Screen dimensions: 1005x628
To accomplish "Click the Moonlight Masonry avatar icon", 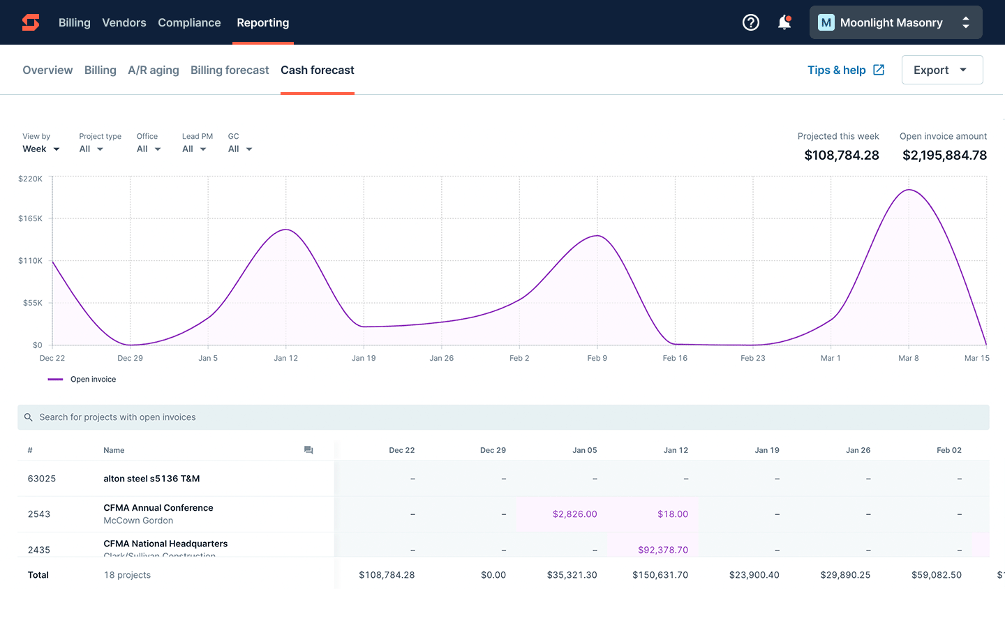I will point(826,22).
